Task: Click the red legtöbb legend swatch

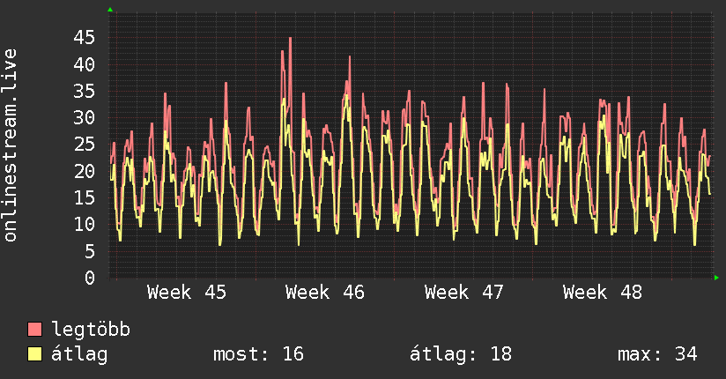Action: point(34,329)
